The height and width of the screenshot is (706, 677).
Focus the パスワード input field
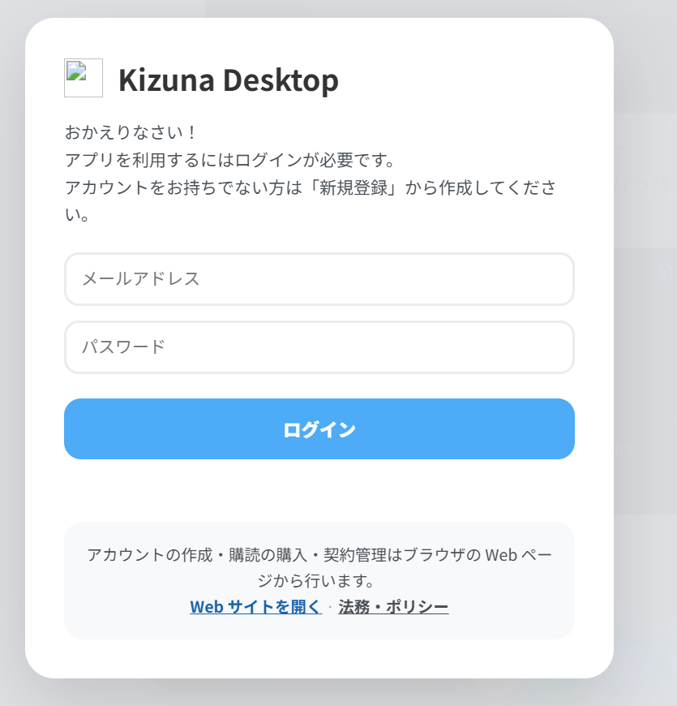pyautogui.click(x=319, y=347)
